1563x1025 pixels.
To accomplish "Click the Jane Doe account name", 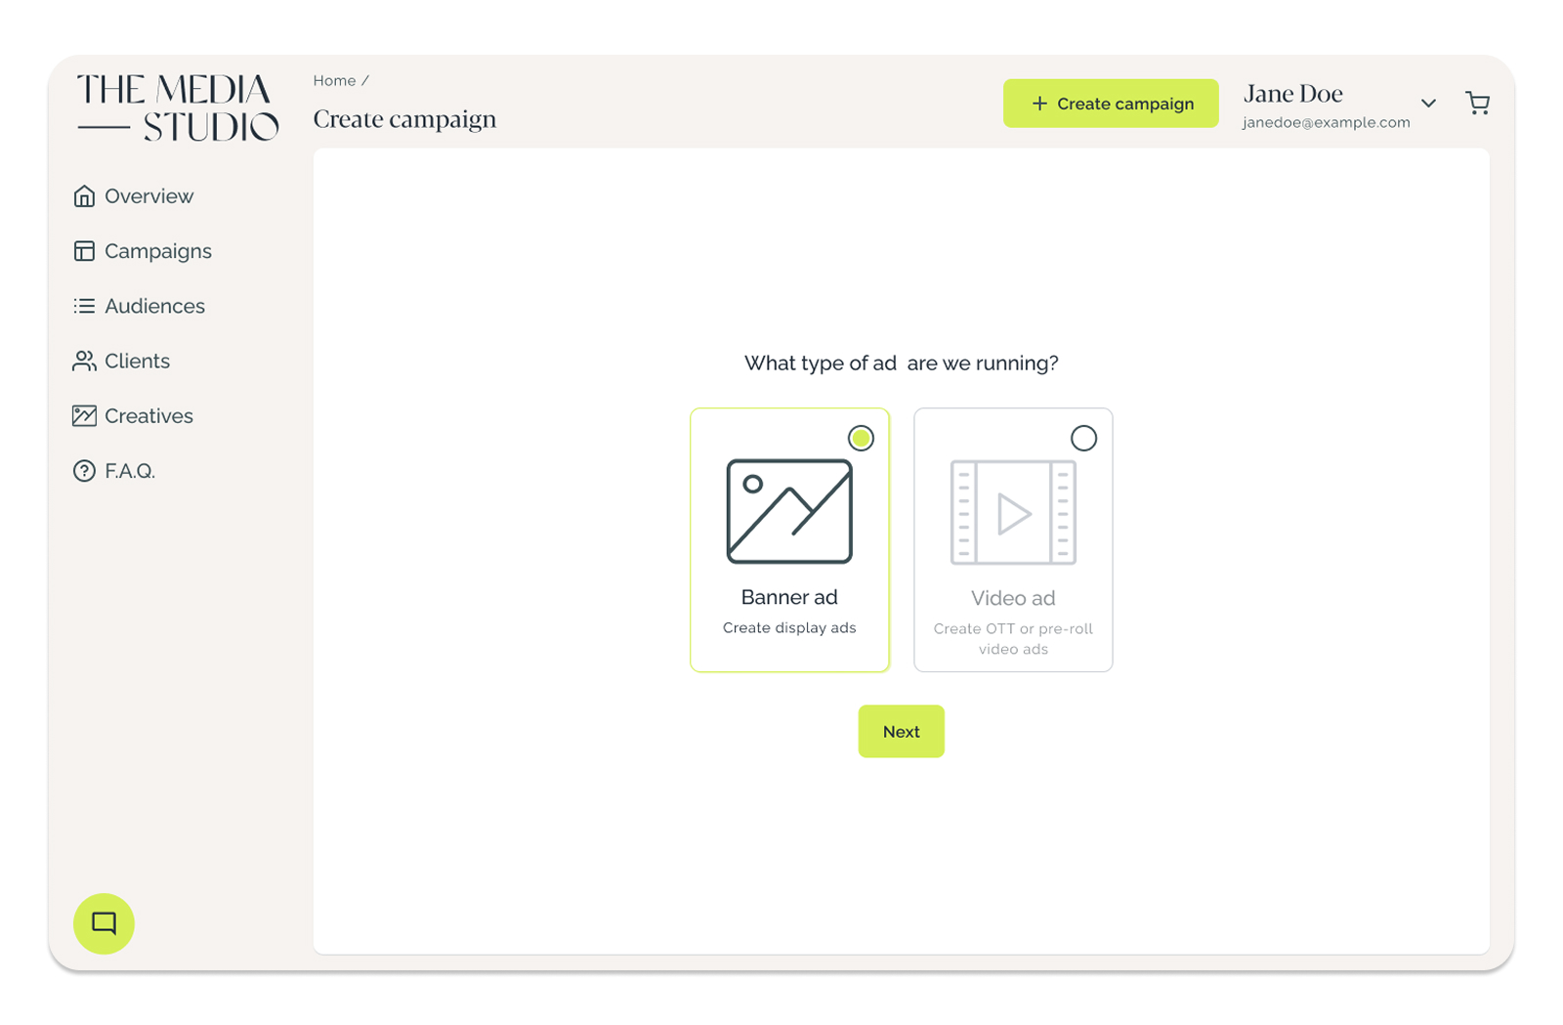I will tap(1292, 94).
